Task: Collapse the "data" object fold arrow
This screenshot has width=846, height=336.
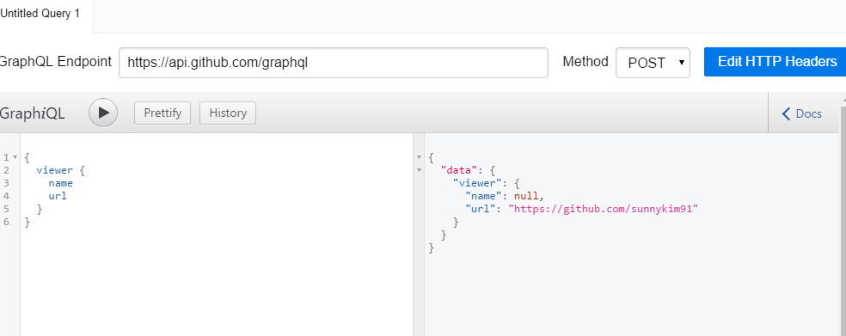Action: (420, 170)
